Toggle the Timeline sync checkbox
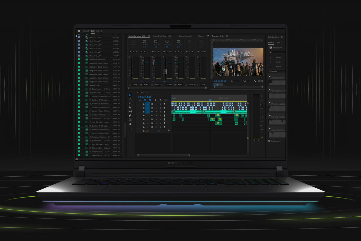Screen dimensions: 361x241 point(269,141)
